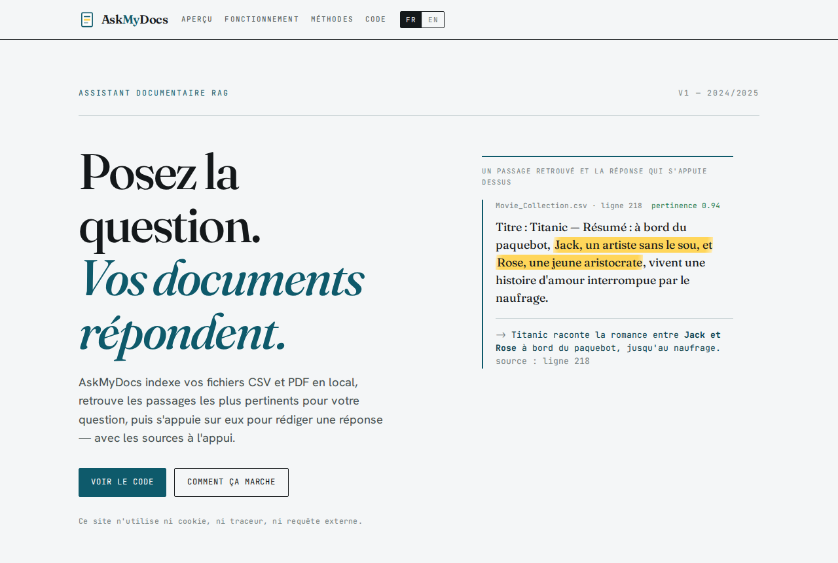Open the Fonctionnement nav item
Image resolution: width=838 pixels, height=563 pixels.
click(x=262, y=20)
